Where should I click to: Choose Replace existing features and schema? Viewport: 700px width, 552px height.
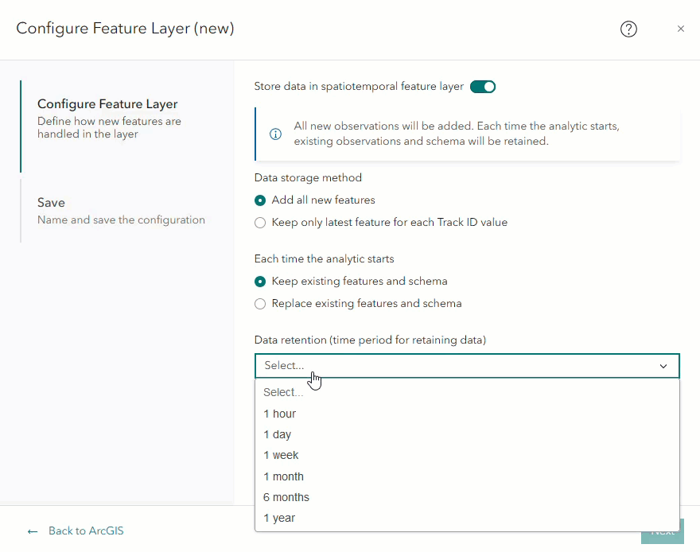[260, 304]
